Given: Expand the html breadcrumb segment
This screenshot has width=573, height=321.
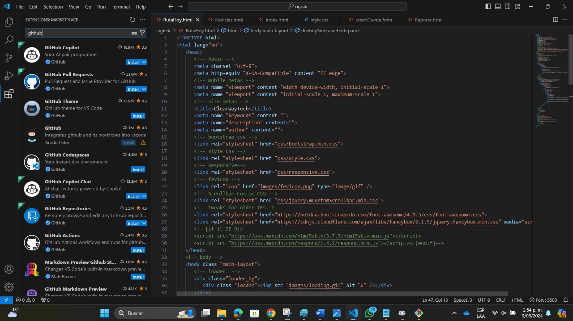Looking at the screenshot, I should [x=230, y=30].
